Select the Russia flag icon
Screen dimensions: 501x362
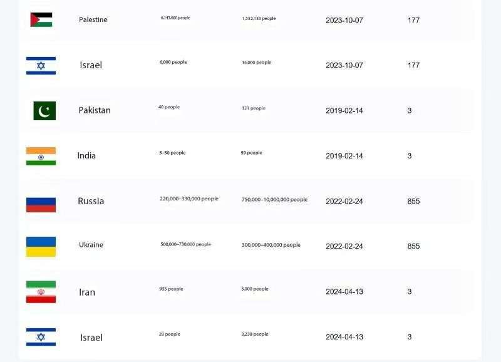click(x=41, y=202)
